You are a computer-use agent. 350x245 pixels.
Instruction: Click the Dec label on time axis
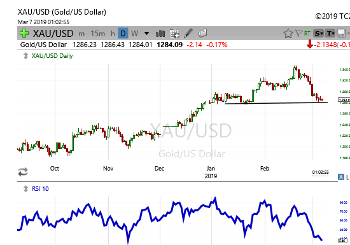pyautogui.click(x=159, y=169)
